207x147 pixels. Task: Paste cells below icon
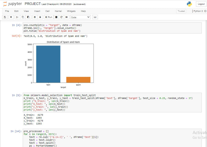(28, 17)
